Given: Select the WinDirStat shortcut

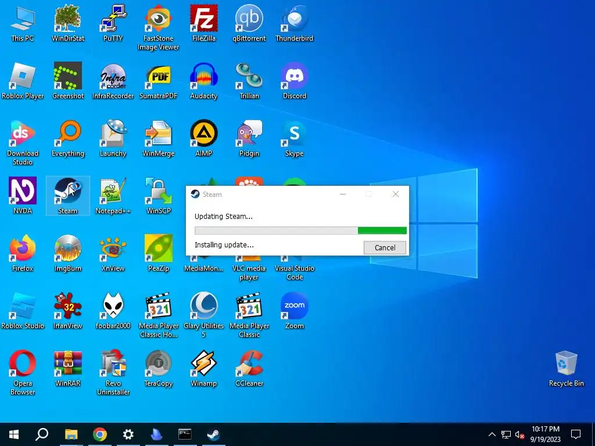Looking at the screenshot, I should [68, 23].
